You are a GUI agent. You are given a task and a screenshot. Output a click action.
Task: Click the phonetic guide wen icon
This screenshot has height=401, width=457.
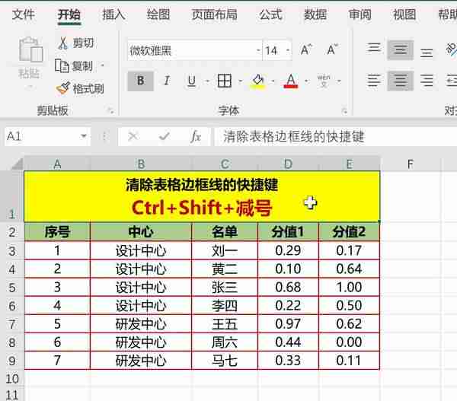pos(324,81)
